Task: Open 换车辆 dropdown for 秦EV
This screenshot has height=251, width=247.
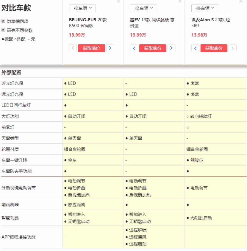Action: point(143,8)
